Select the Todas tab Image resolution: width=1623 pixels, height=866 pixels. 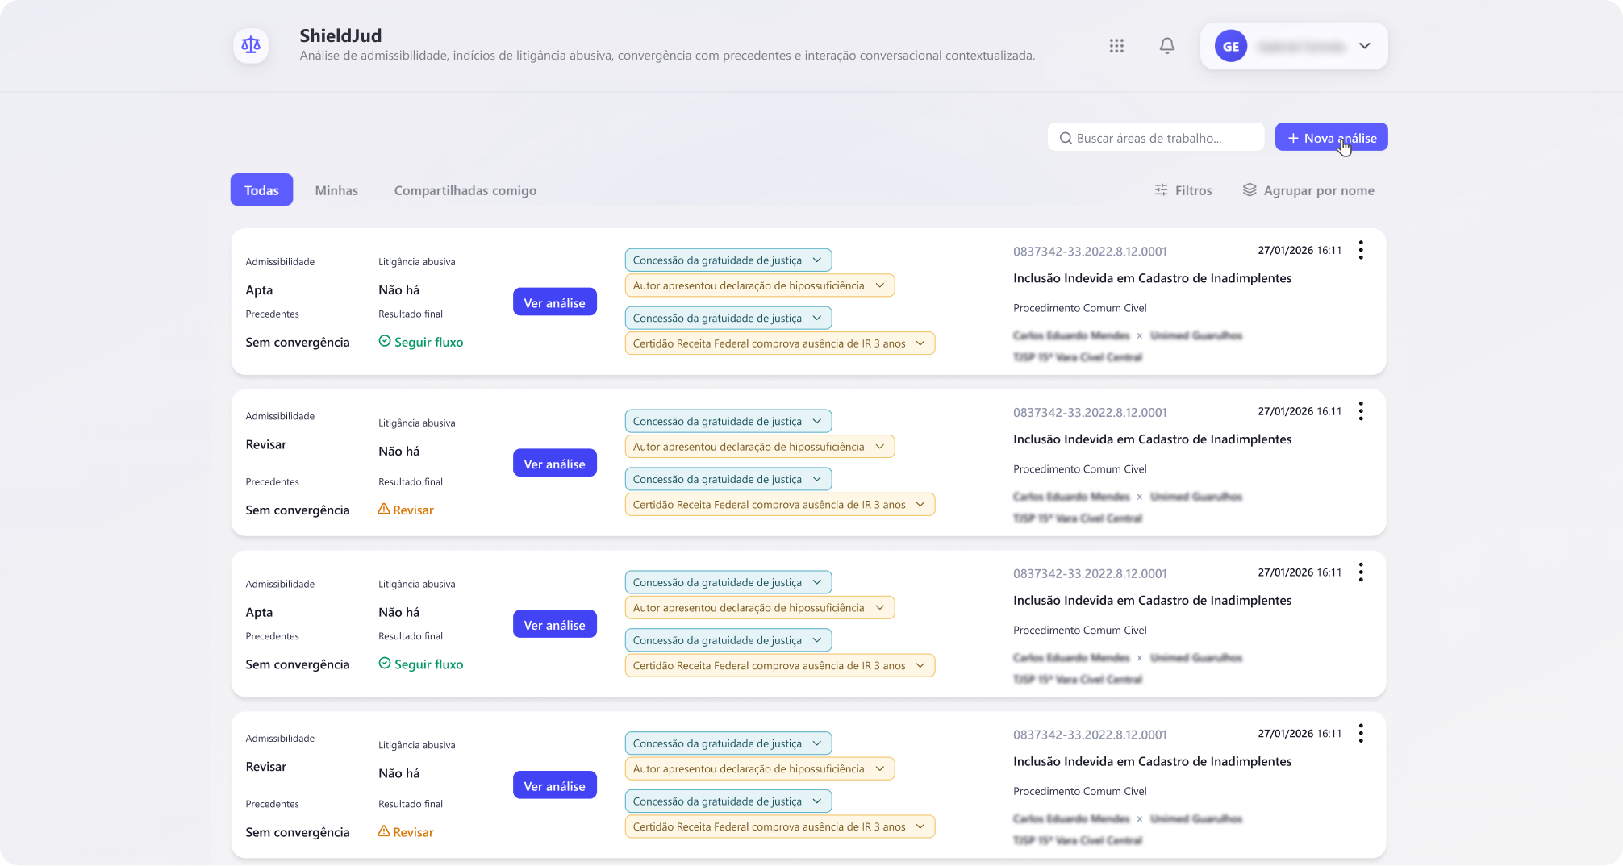(261, 190)
